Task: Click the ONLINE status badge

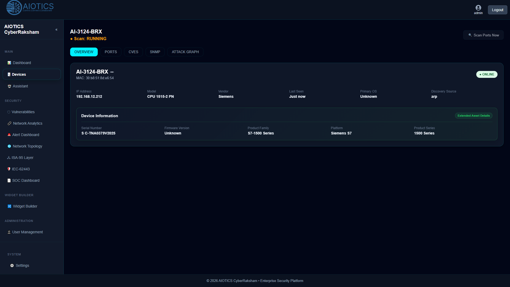Action: (487, 74)
